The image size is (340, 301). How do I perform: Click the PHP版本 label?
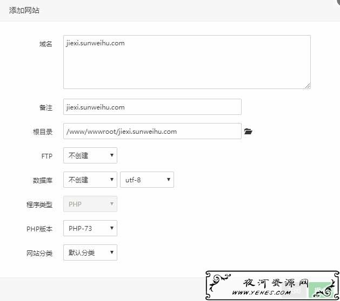point(39,229)
